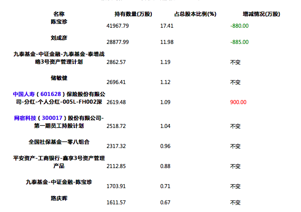Click the green -885.00 change value

pyautogui.click(x=239, y=42)
